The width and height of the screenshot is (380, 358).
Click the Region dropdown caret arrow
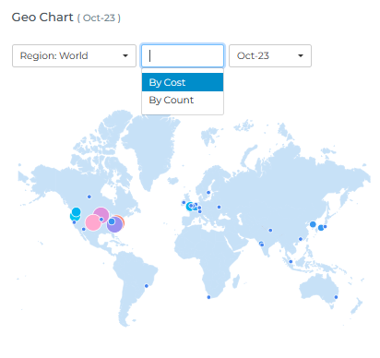(125, 55)
